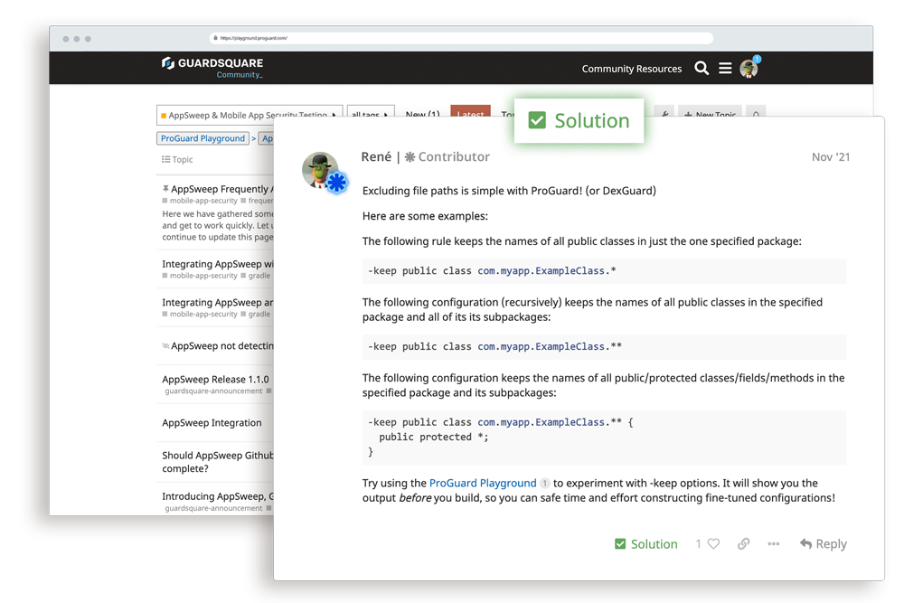Viewport: 904px width, 603px height.
Task: Open the Integrating AppSweep wi… topic
Action: pos(218,264)
